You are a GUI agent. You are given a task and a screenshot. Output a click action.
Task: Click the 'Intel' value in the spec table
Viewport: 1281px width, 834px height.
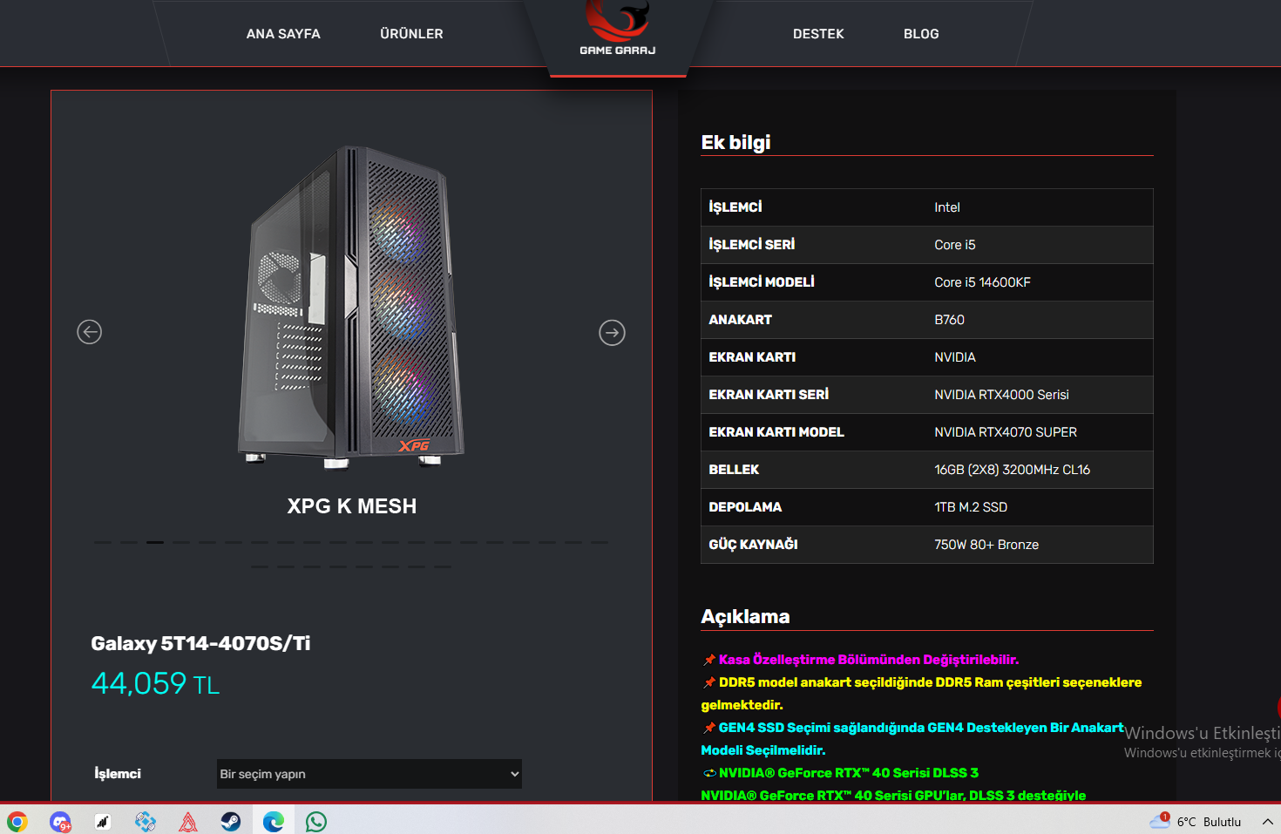(x=947, y=207)
